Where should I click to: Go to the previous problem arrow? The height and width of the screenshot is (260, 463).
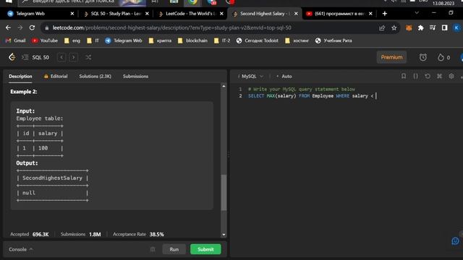click(61, 57)
